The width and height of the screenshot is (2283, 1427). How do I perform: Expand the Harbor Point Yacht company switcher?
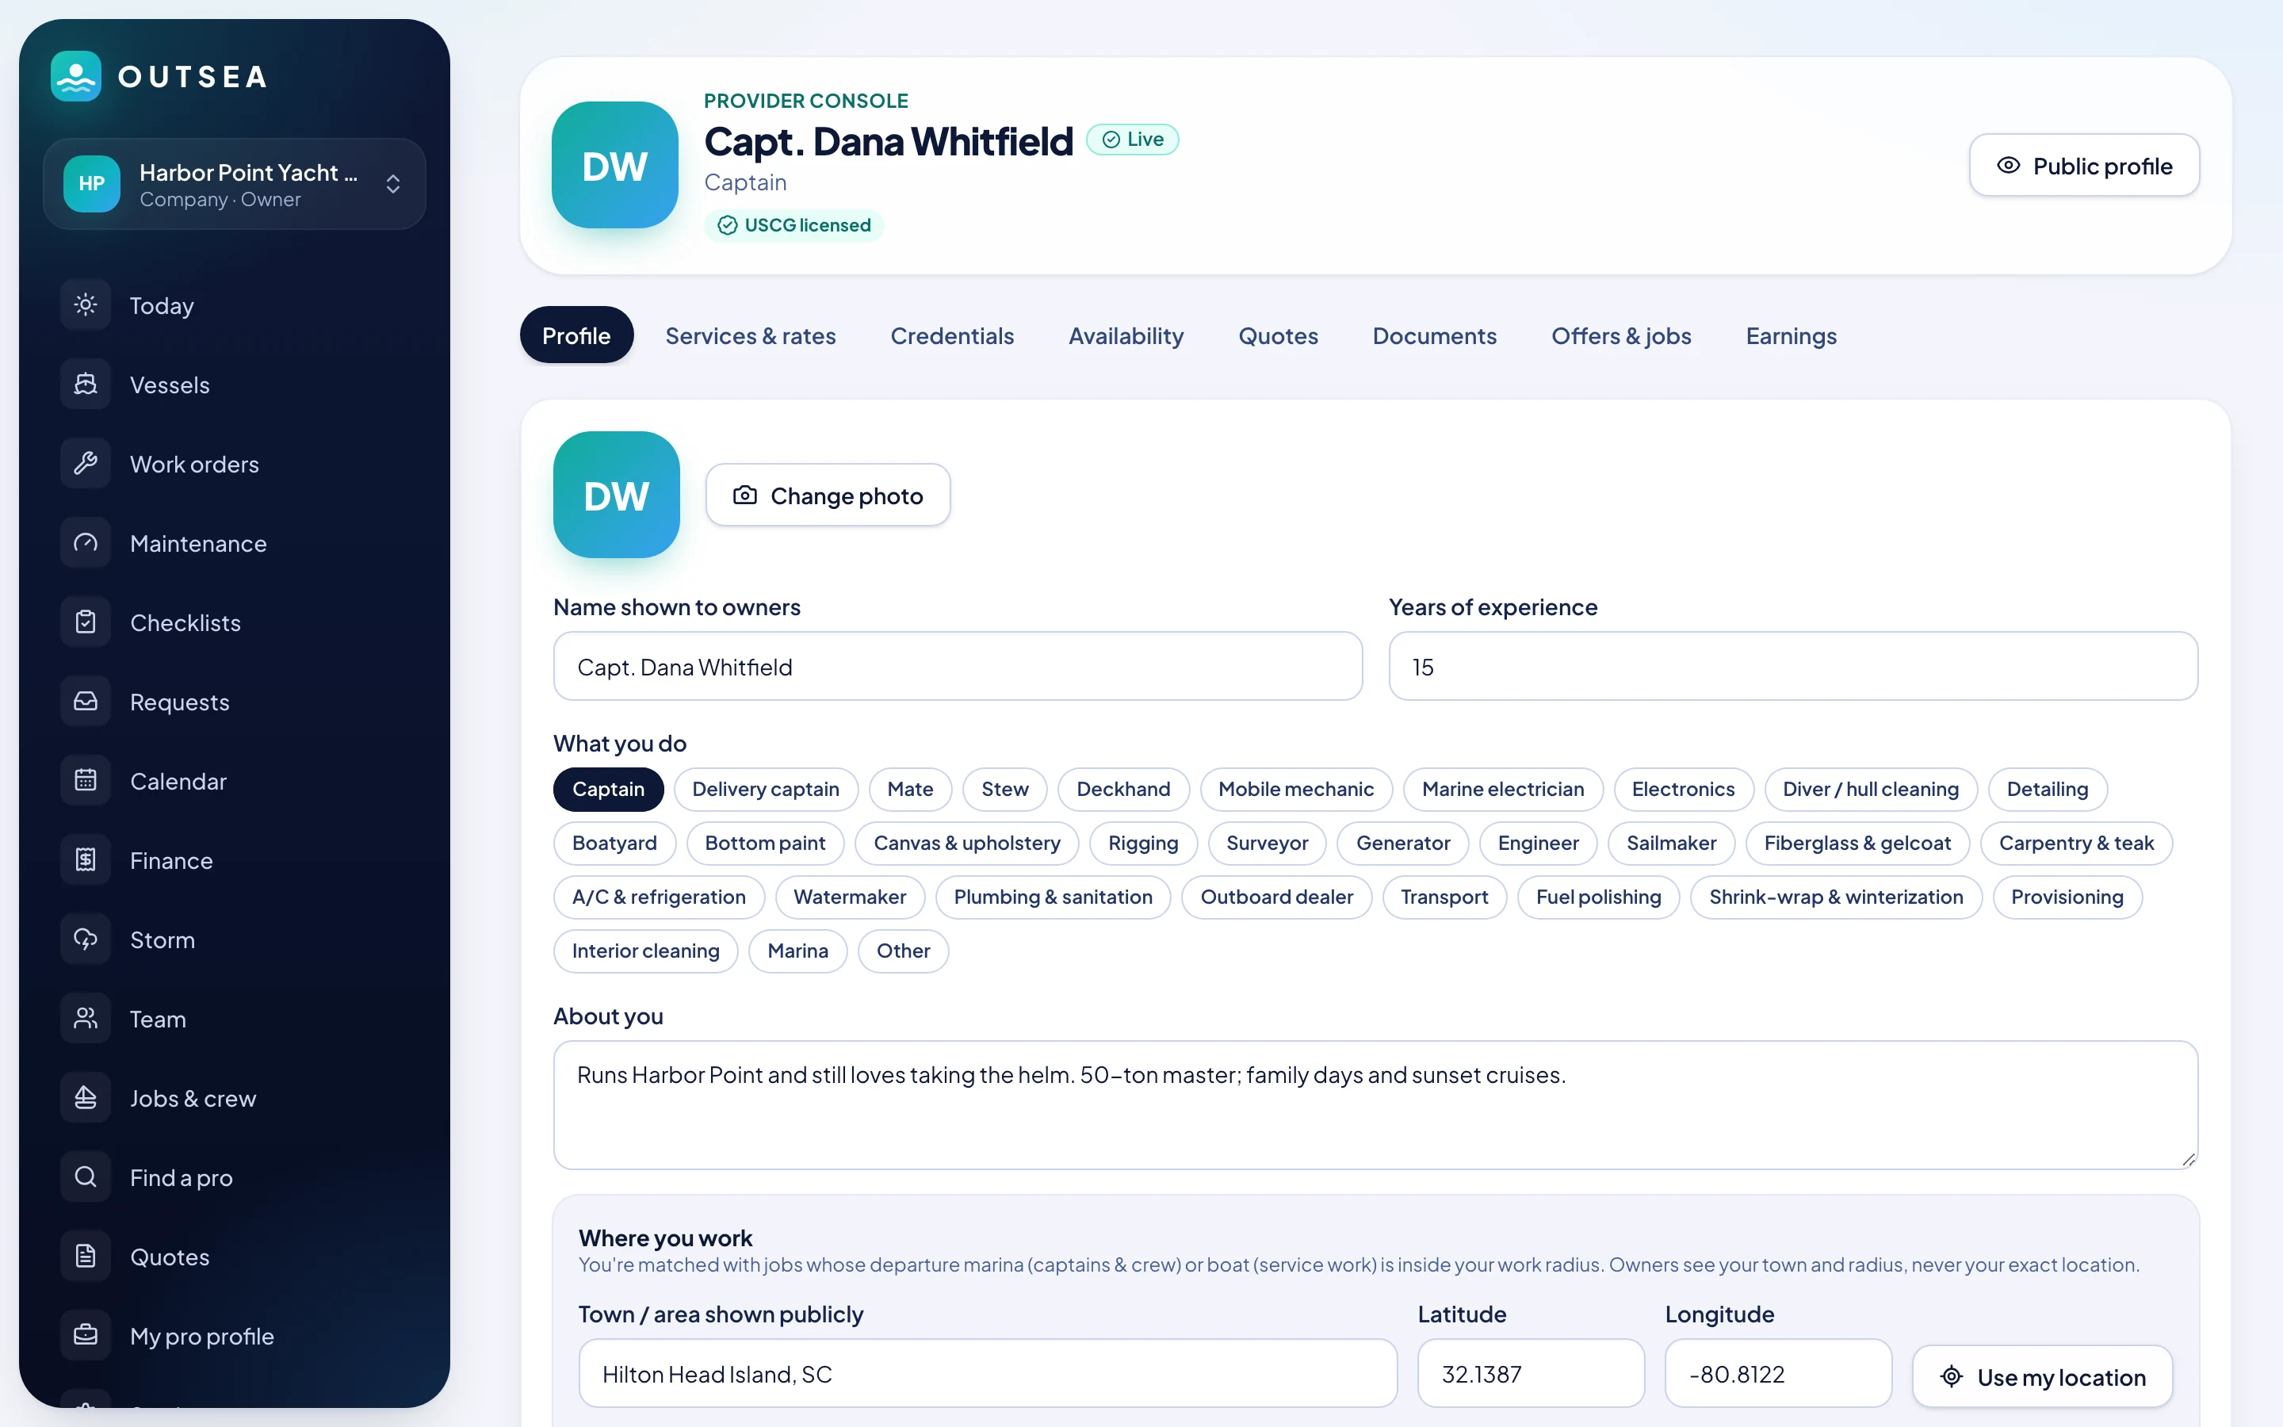click(234, 184)
